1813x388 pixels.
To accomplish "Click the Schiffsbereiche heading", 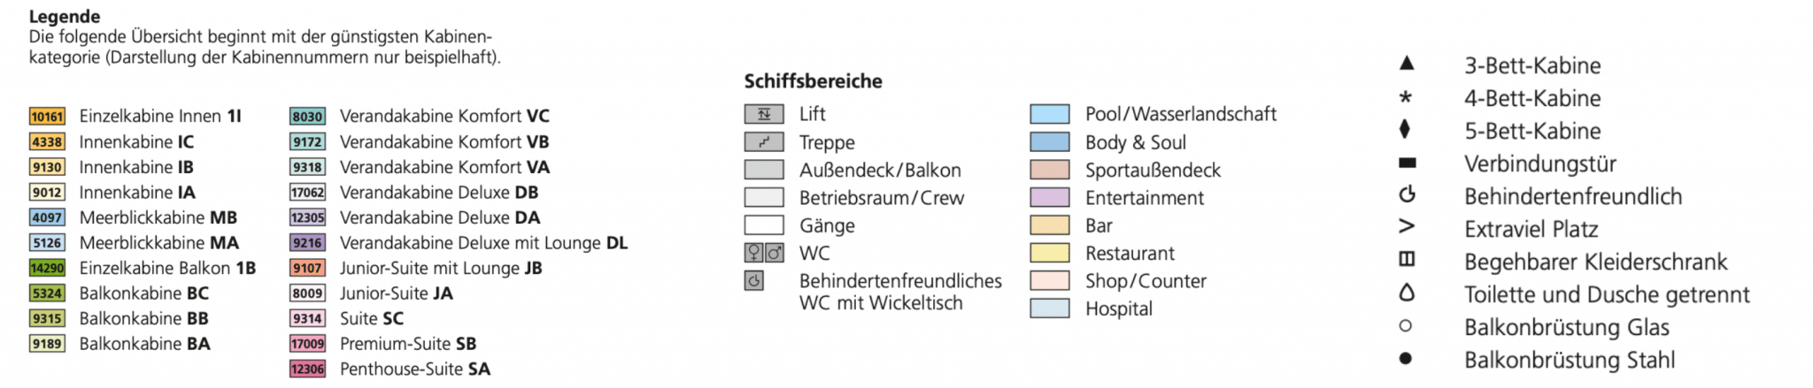I will (813, 81).
